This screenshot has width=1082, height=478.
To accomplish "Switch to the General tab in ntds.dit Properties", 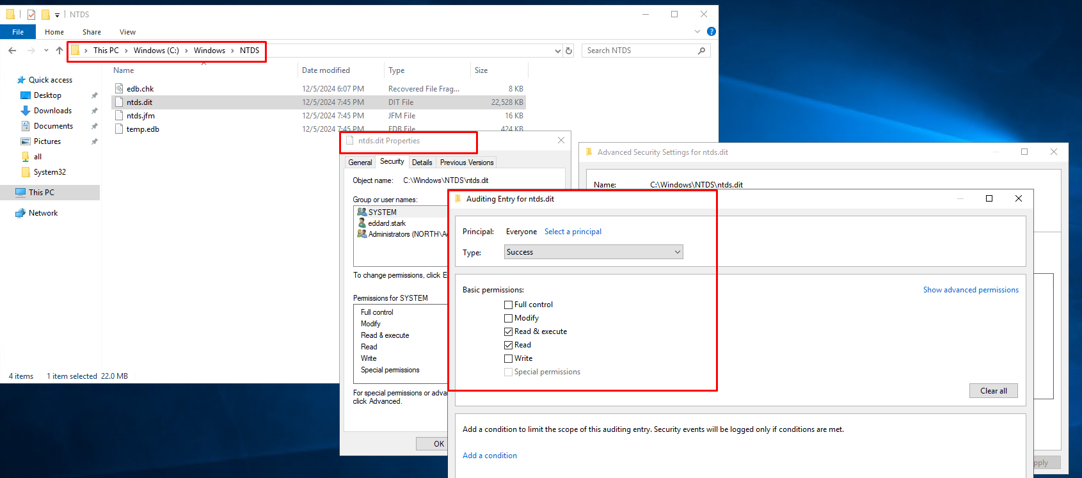I will pyautogui.click(x=360, y=163).
